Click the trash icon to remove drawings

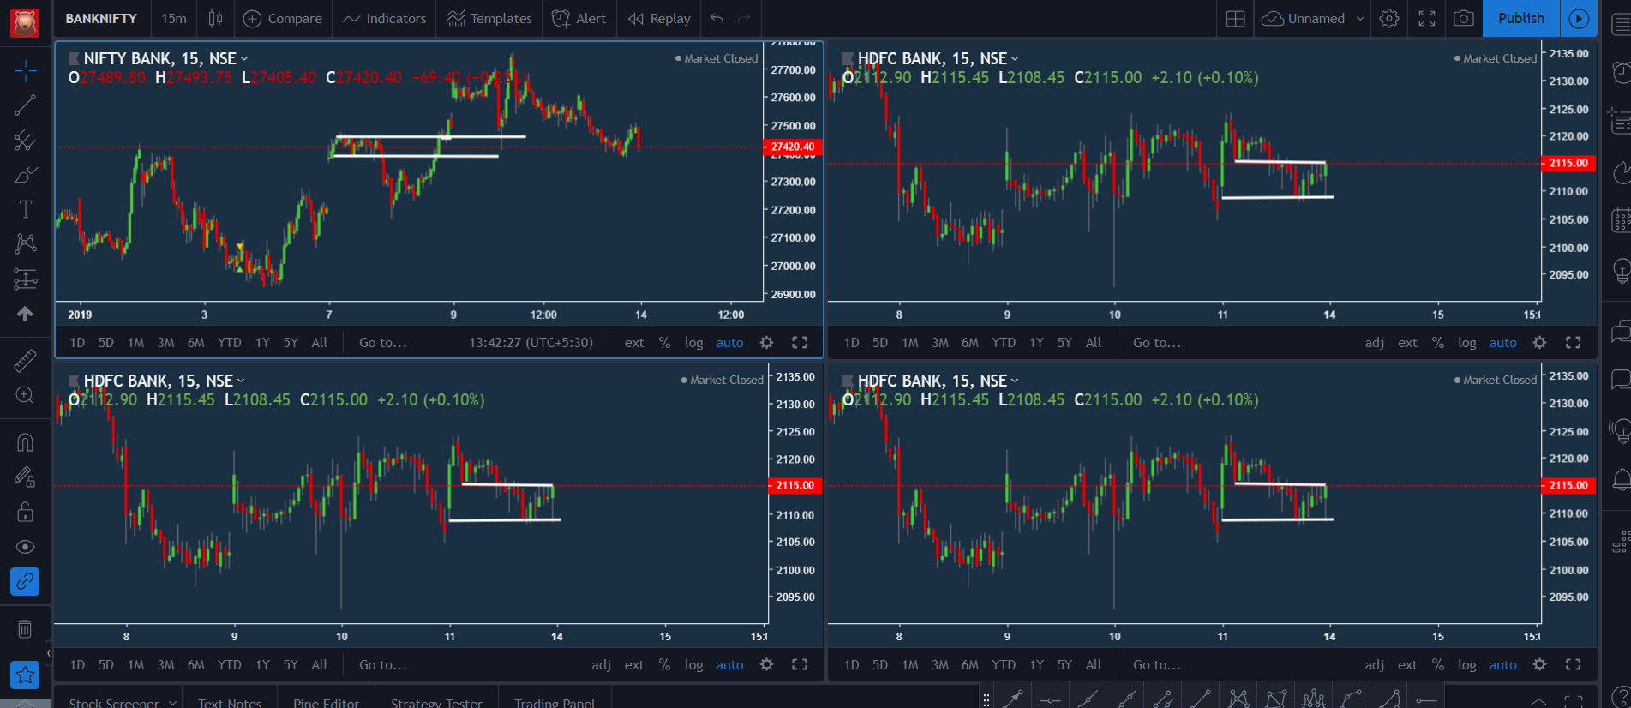pyautogui.click(x=25, y=629)
